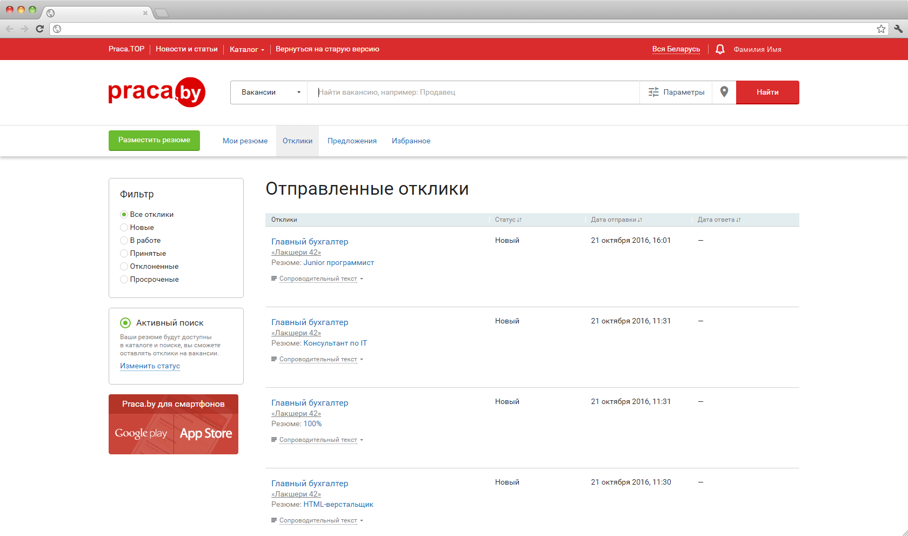This screenshot has width=908, height=536.
Task: Open the Параметры search filters
Action: pos(676,92)
